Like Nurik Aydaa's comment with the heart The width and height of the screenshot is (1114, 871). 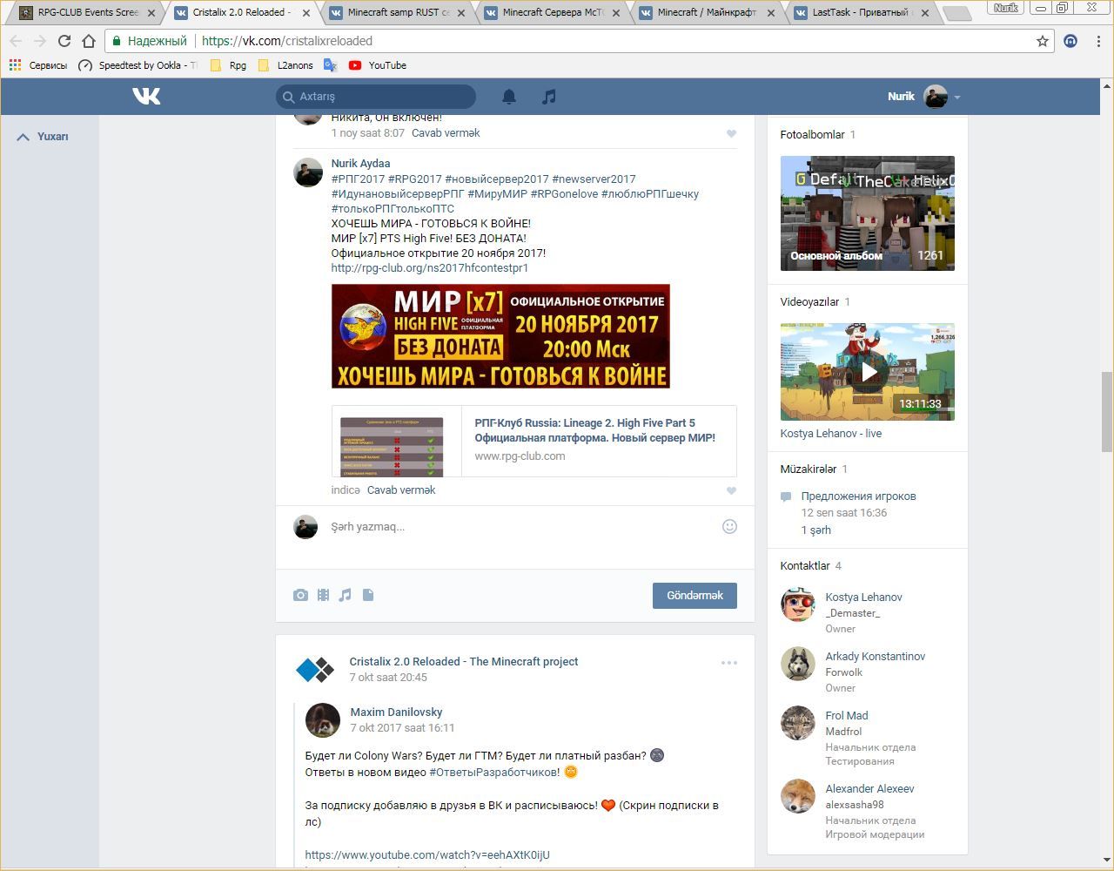[731, 490]
